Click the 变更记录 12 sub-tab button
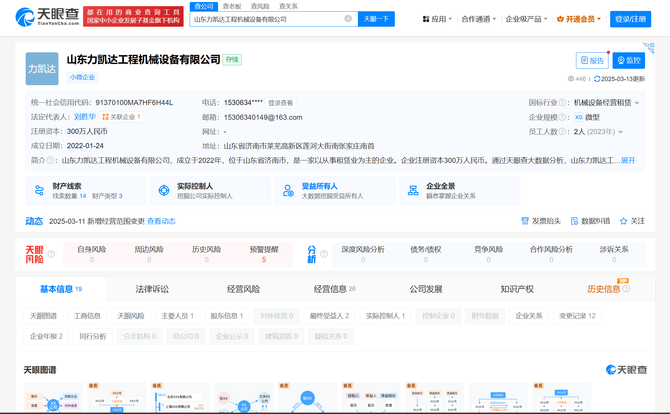670x414 pixels. point(577,316)
